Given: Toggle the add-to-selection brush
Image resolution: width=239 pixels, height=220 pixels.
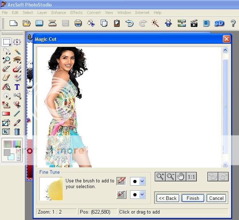Looking at the screenshot, I should tap(121, 181).
